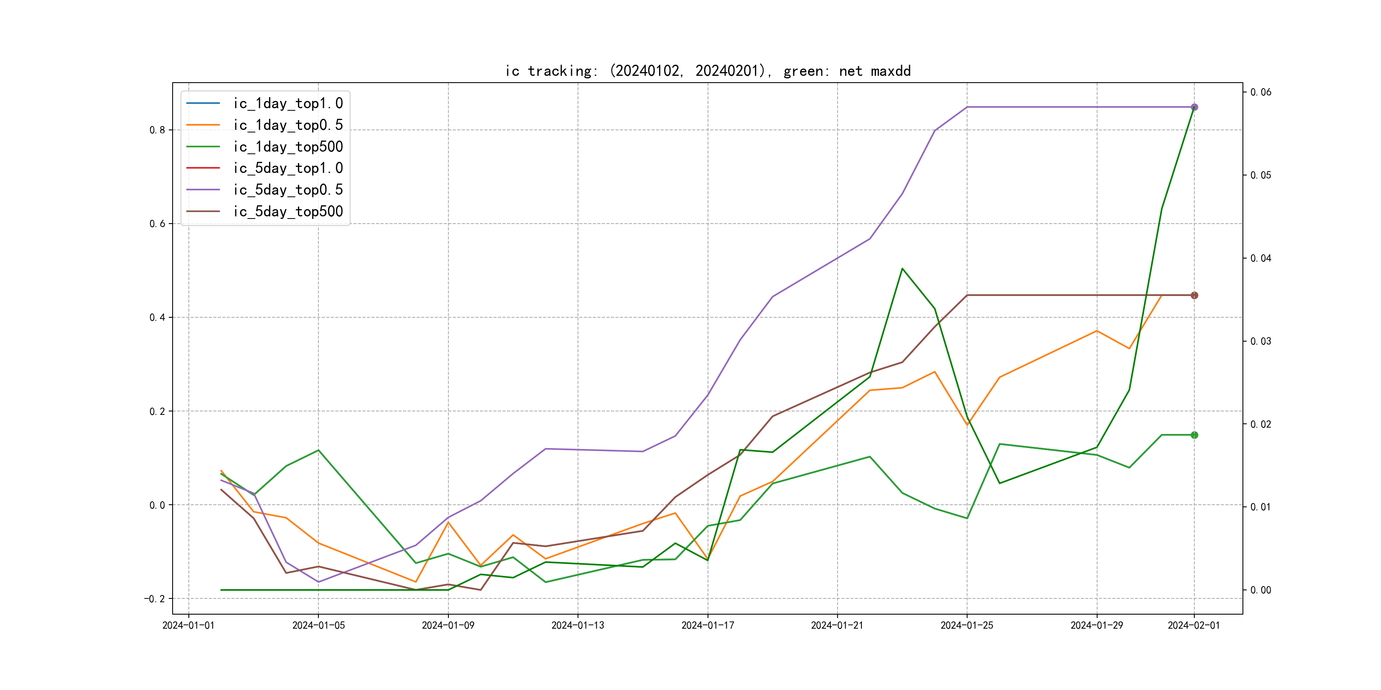
Task: Click the 2024-02-01 x-axis tick label
Action: (1194, 625)
